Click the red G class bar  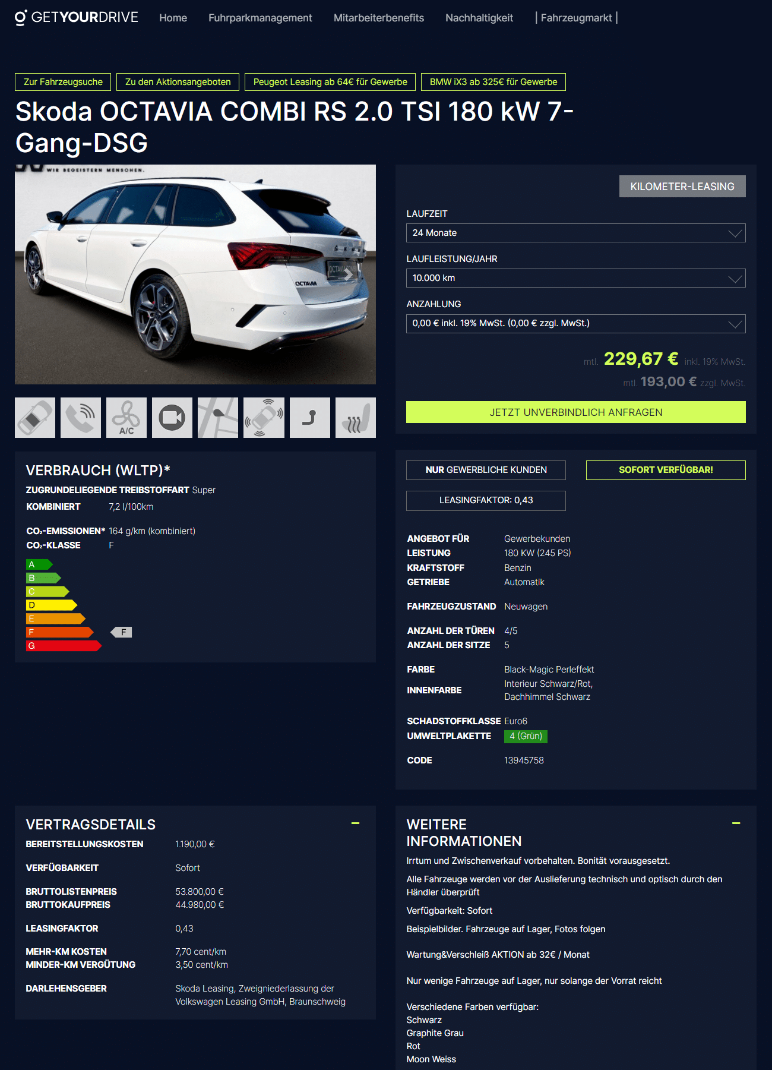[64, 646]
